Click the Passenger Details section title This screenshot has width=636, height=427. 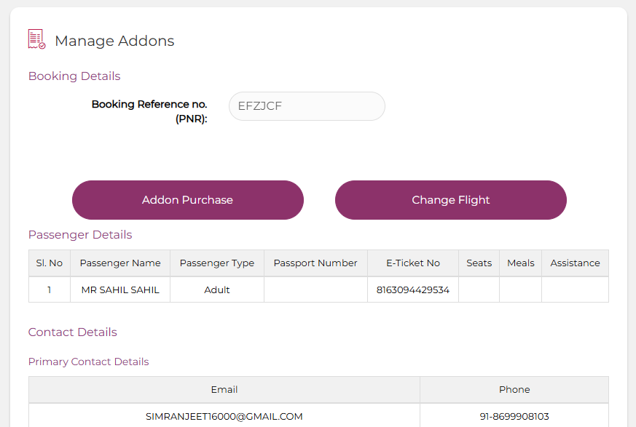click(80, 234)
